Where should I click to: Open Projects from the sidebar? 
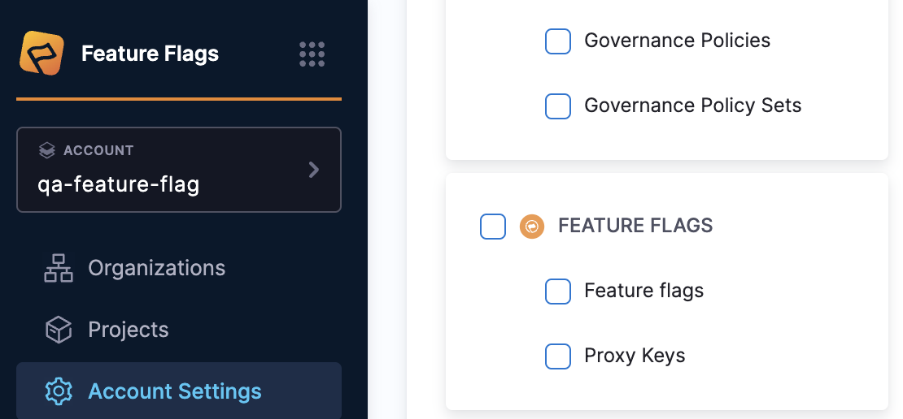coord(129,330)
